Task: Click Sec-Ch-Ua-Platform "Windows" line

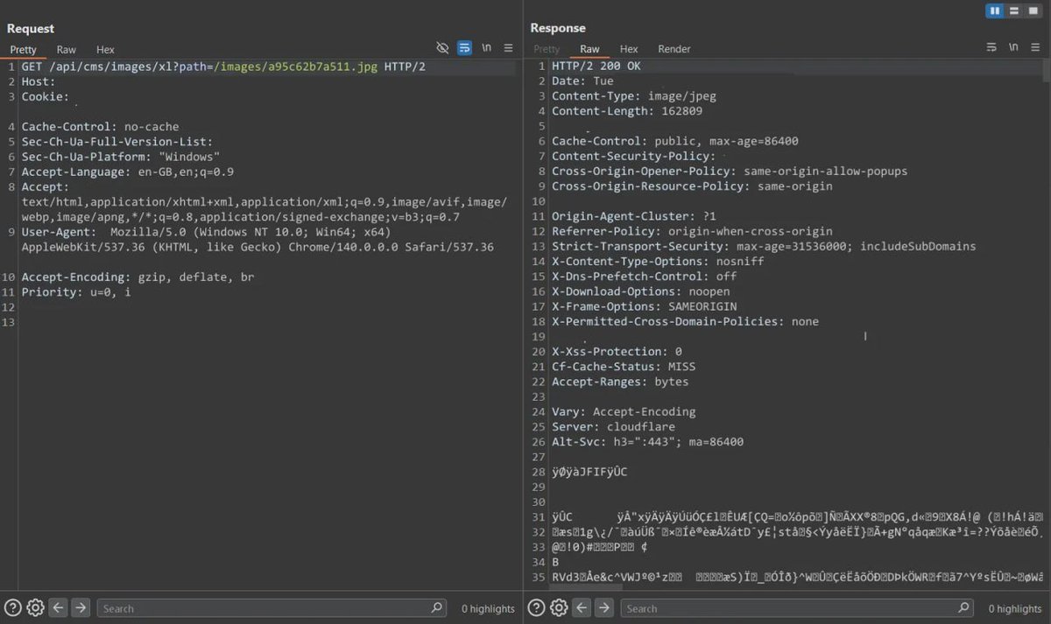Action: pos(120,157)
